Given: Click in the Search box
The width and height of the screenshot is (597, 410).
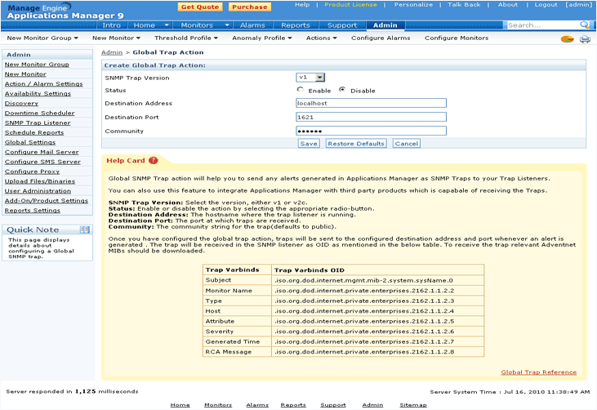Looking at the screenshot, I should [x=543, y=25].
